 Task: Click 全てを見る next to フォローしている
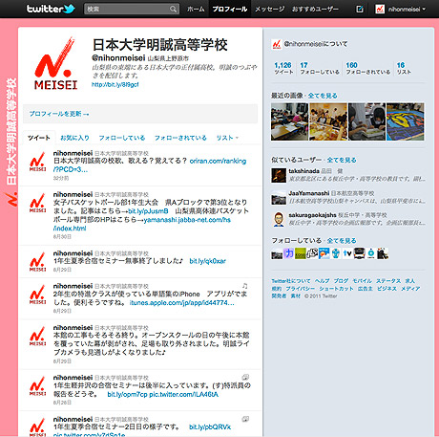(342, 241)
